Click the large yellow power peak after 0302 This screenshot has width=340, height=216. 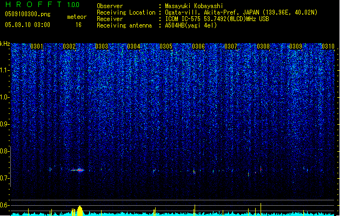click(80, 211)
